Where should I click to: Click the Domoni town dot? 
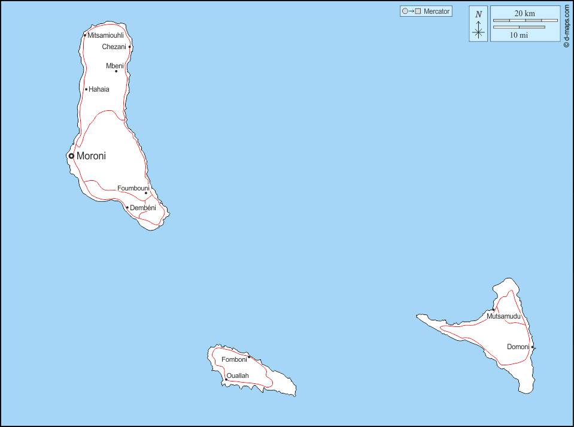pos(532,347)
